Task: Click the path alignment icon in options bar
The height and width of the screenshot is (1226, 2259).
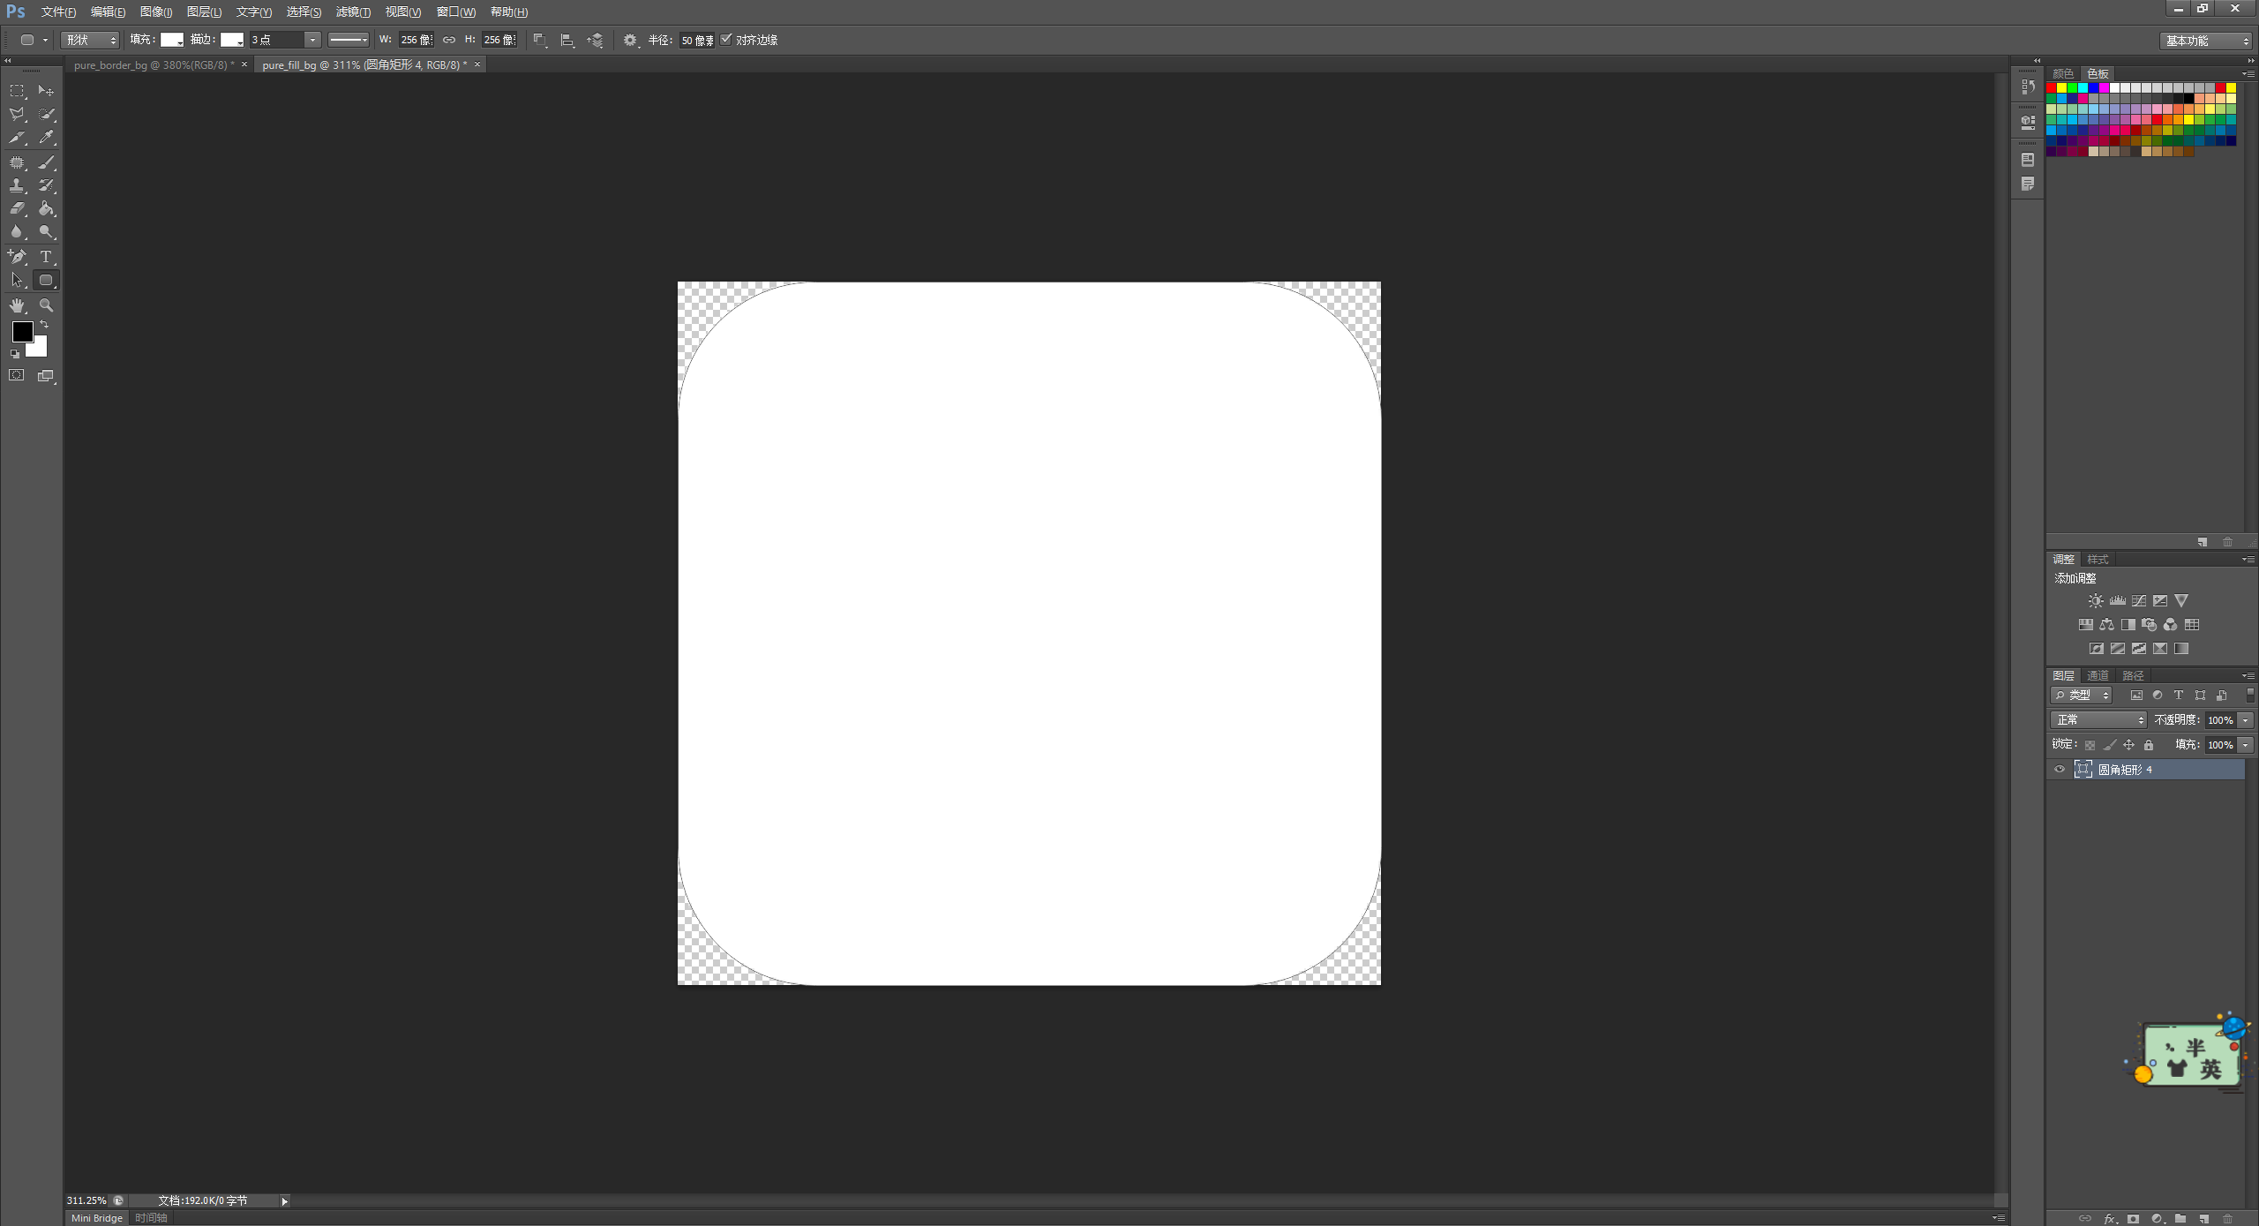Action: click(x=567, y=40)
